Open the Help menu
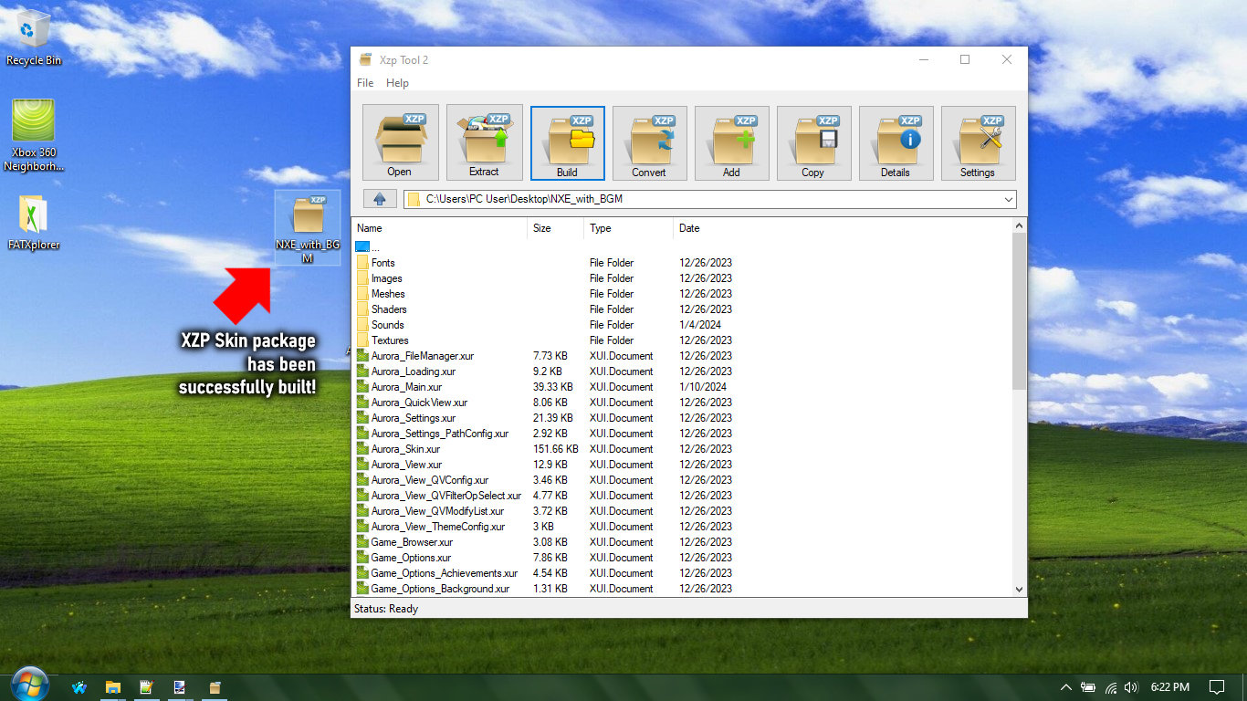The height and width of the screenshot is (701, 1247). [x=397, y=83]
